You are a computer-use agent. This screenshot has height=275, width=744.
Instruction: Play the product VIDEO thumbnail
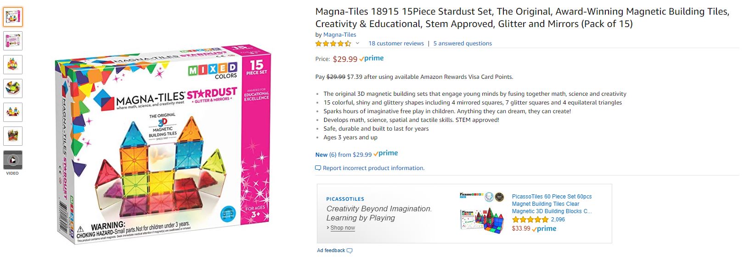pos(12,160)
